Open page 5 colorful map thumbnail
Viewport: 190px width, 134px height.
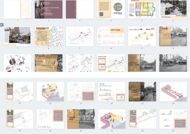click(x=142, y=9)
